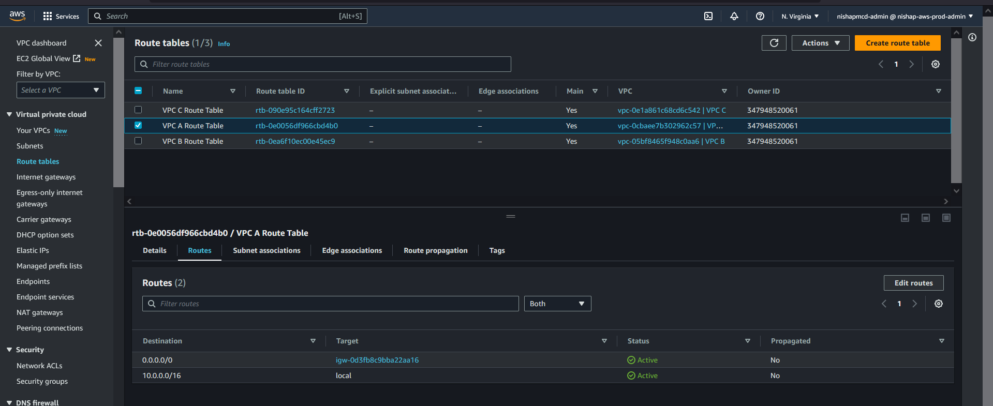This screenshot has width=993, height=406.
Task: Click the Create route table button
Action: (x=897, y=43)
